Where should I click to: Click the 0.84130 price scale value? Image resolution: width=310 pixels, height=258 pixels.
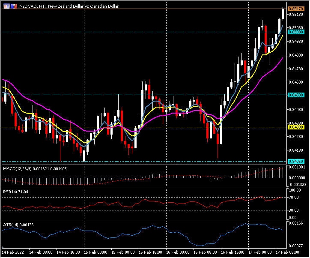(296, 150)
